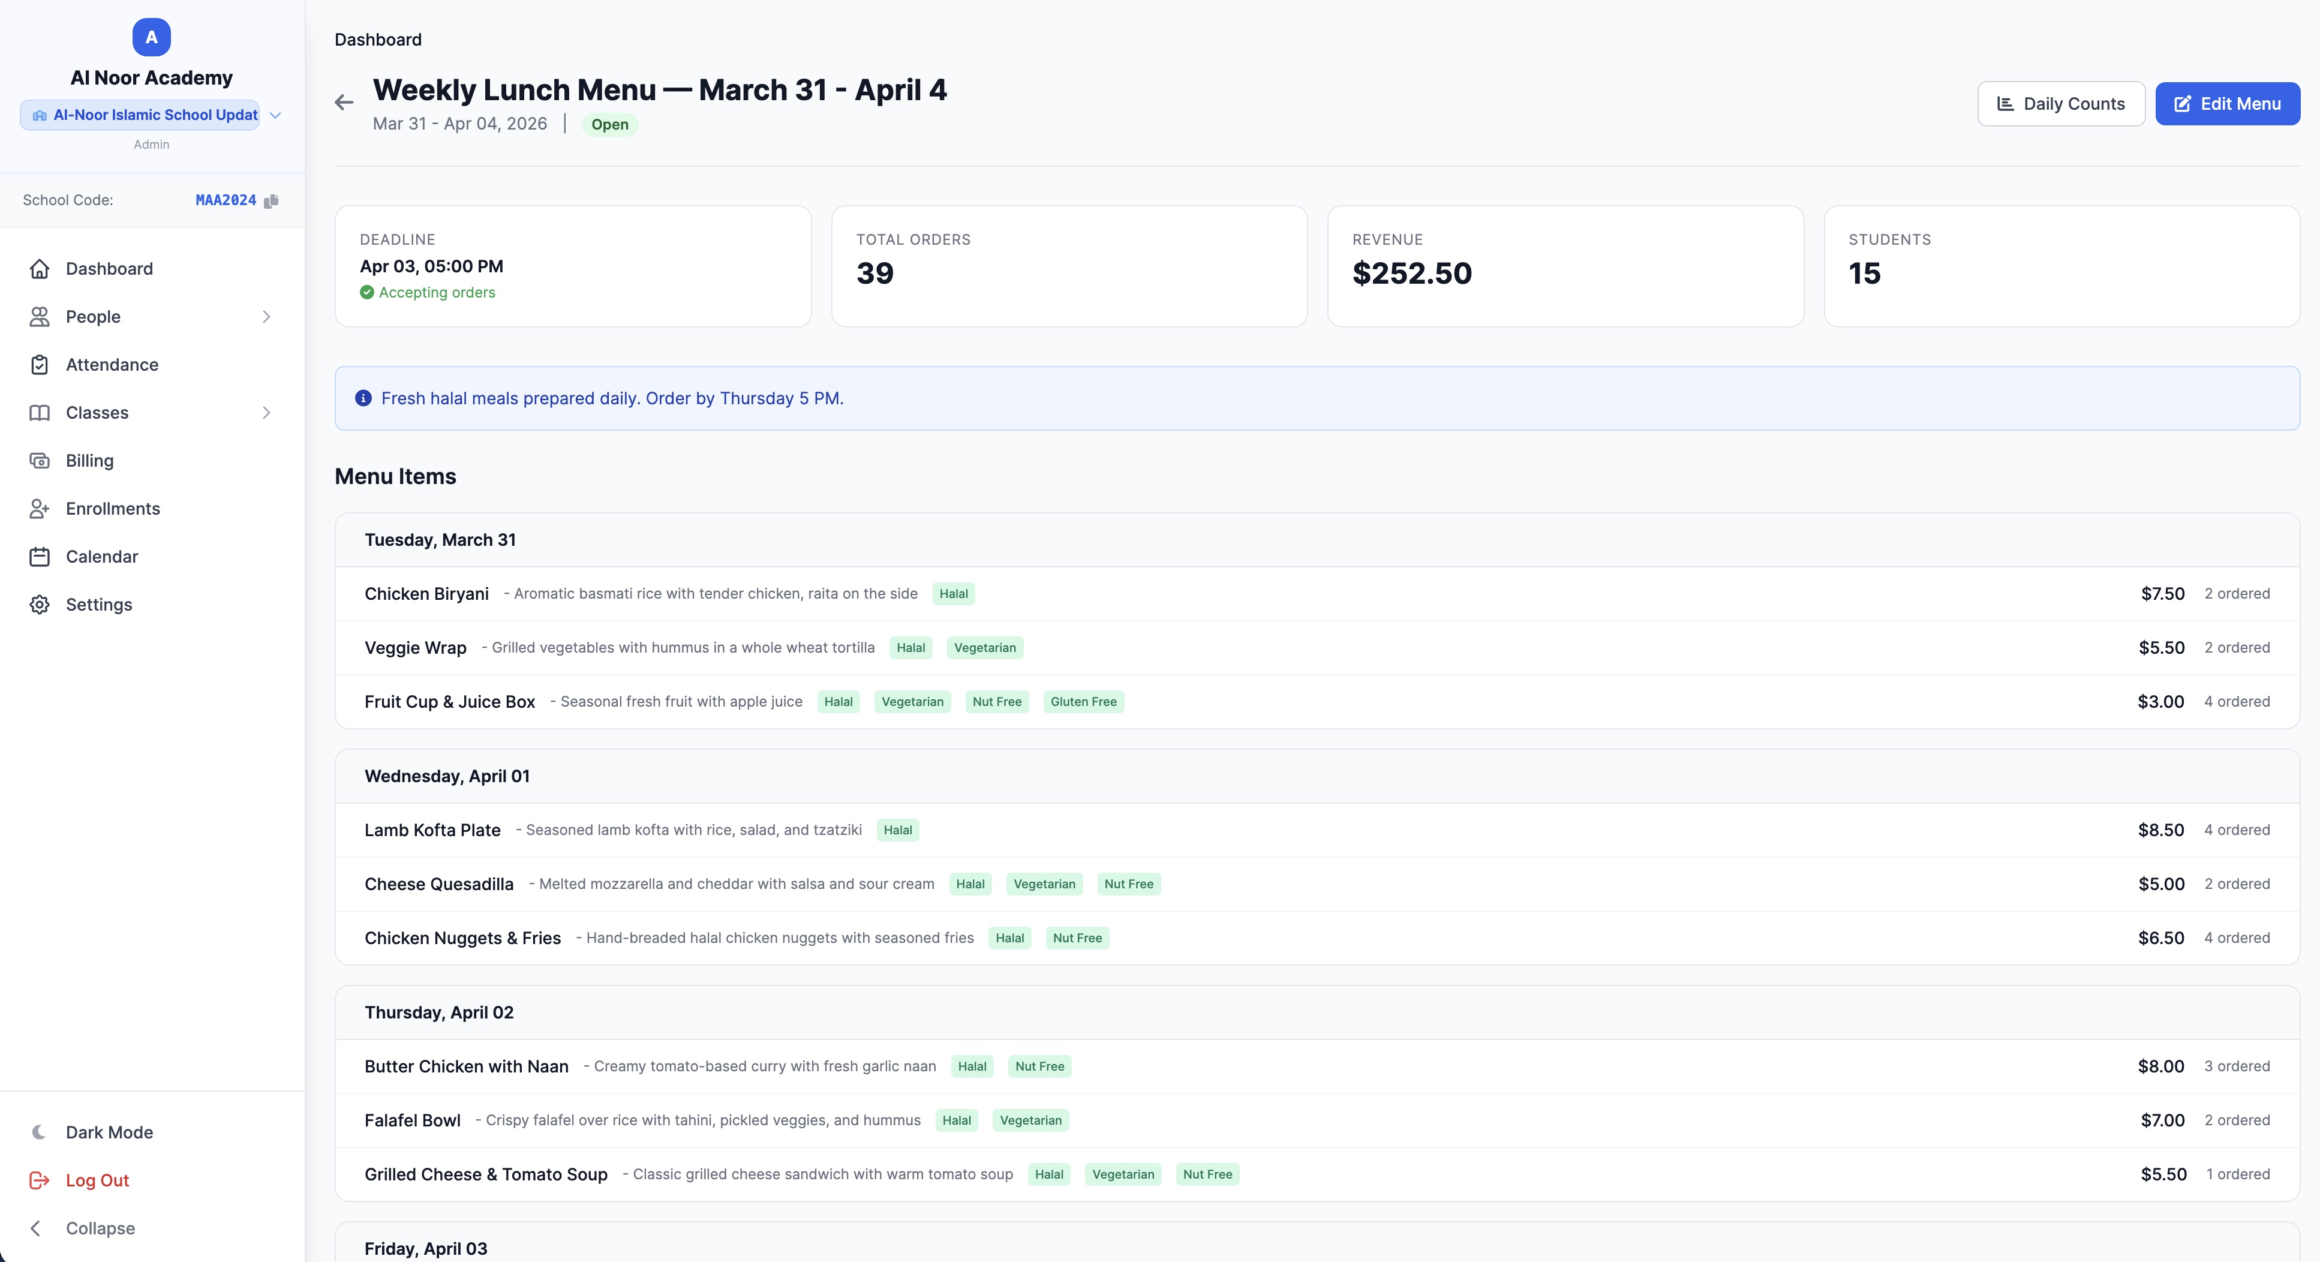Click the back arrow beside menu title
Screen dimensions: 2320x1262
pyautogui.click(x=343, y=103)
